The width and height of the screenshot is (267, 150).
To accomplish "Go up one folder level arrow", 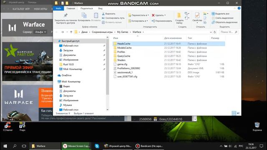I will coord(71,32).
